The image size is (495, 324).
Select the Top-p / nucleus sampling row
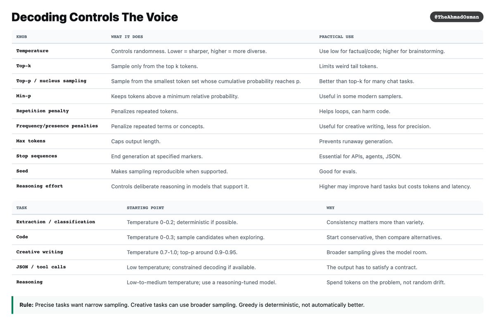point(247,81)
